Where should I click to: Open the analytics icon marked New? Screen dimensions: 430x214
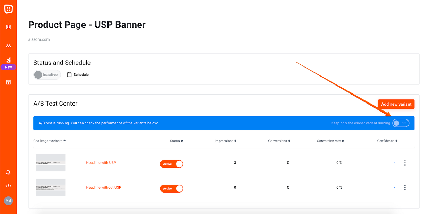[x=8, y=60]
